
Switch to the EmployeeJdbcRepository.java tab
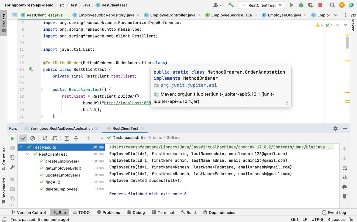click(106, 15)
